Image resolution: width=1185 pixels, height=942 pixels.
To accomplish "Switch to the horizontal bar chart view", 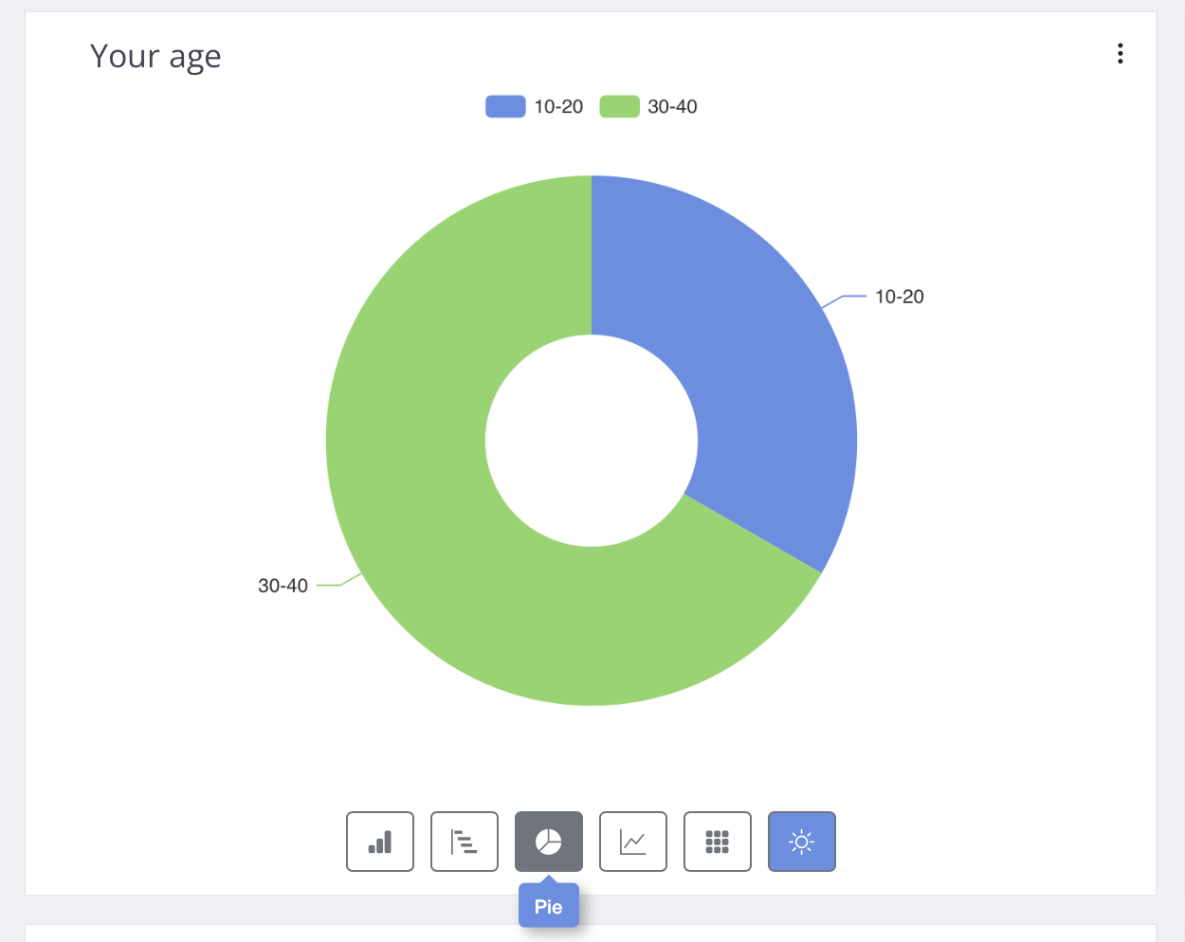I will 465,842.
